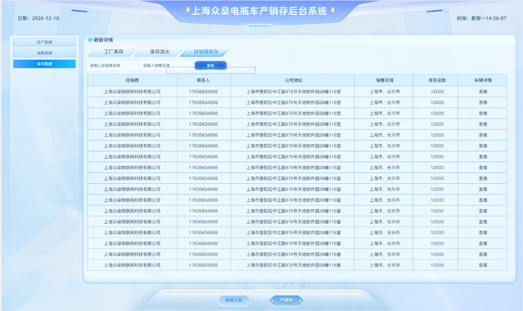Viewport: 523px width, 311px height.
Task: Click left arrow on 产销存 button
Action: point(272,300)
